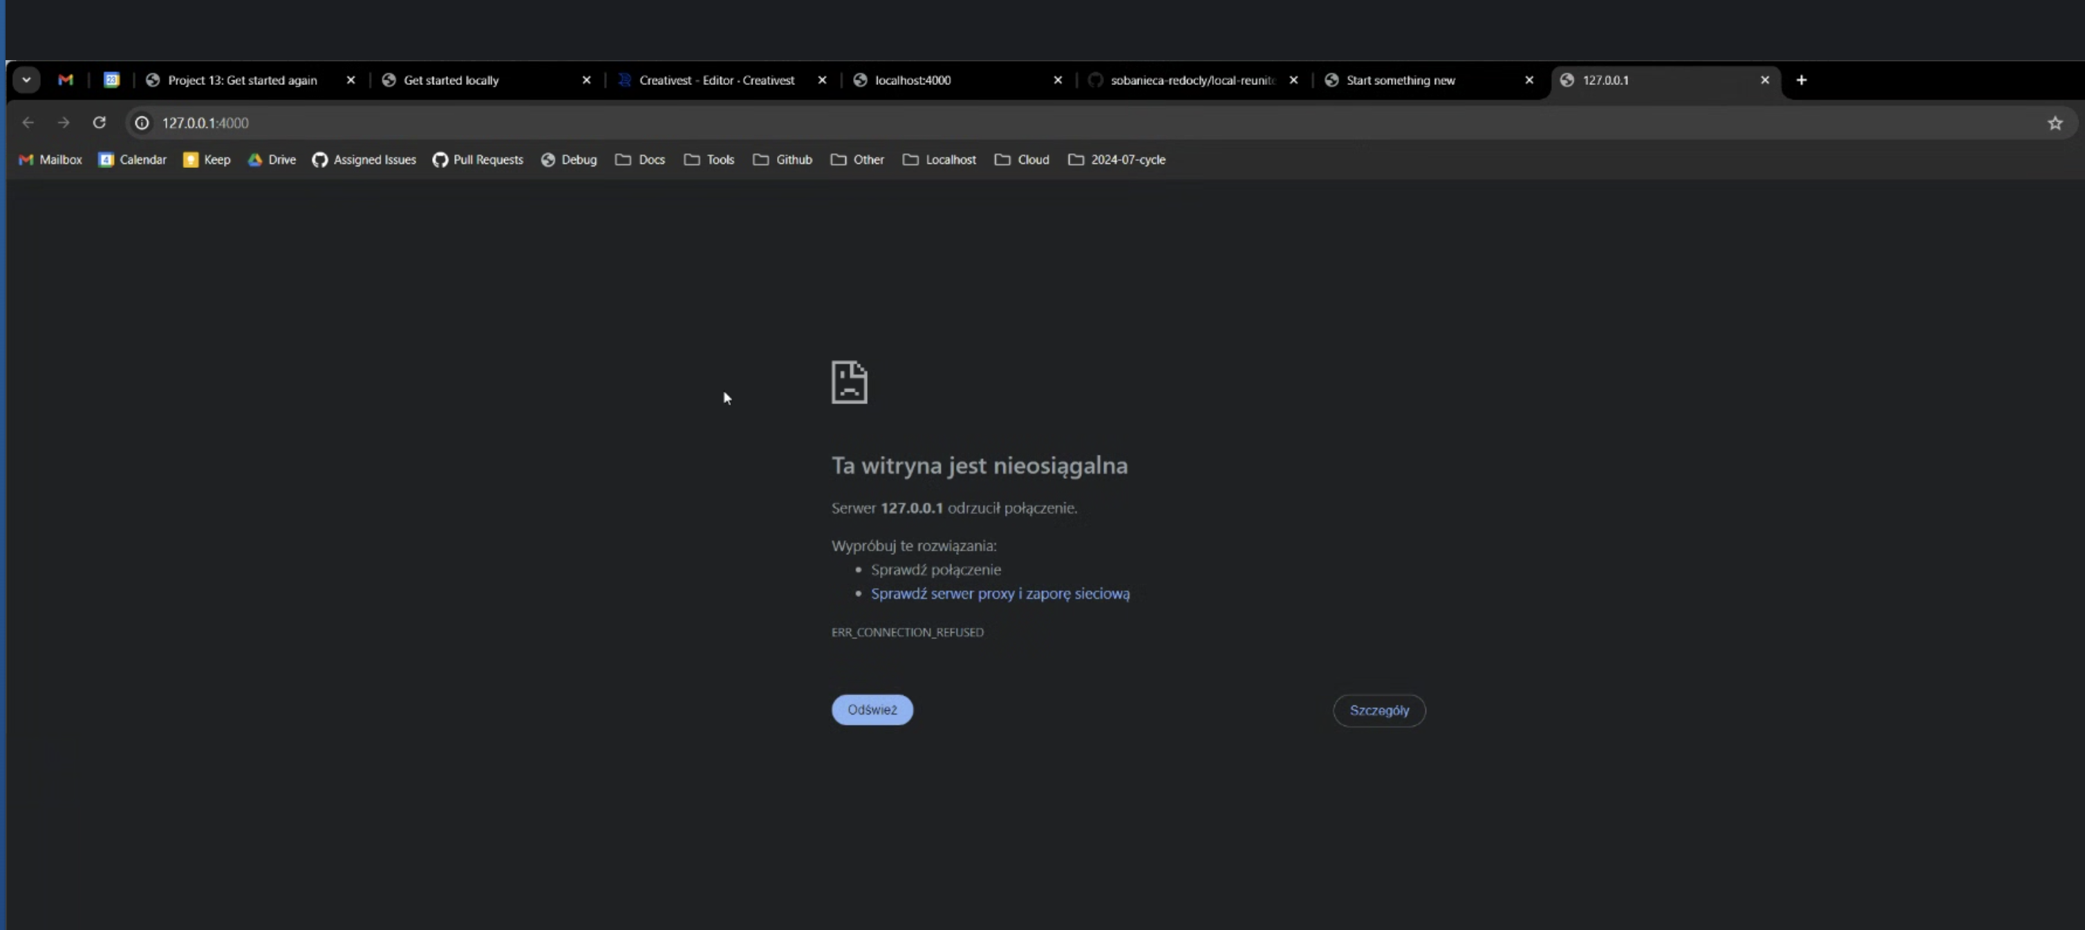The image size is (2085, 930).
Task: Click the reload page icon
Action: (99, 123)
